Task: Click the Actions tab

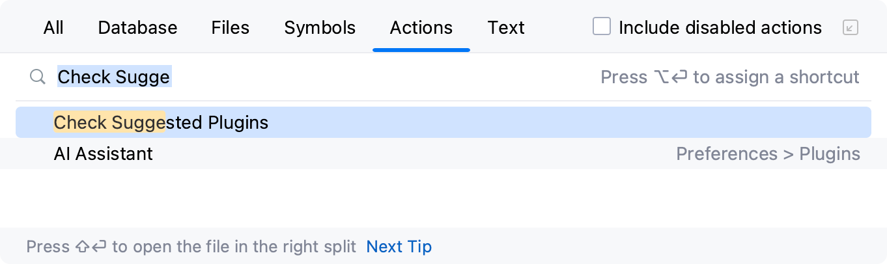Action: (421, 28)
